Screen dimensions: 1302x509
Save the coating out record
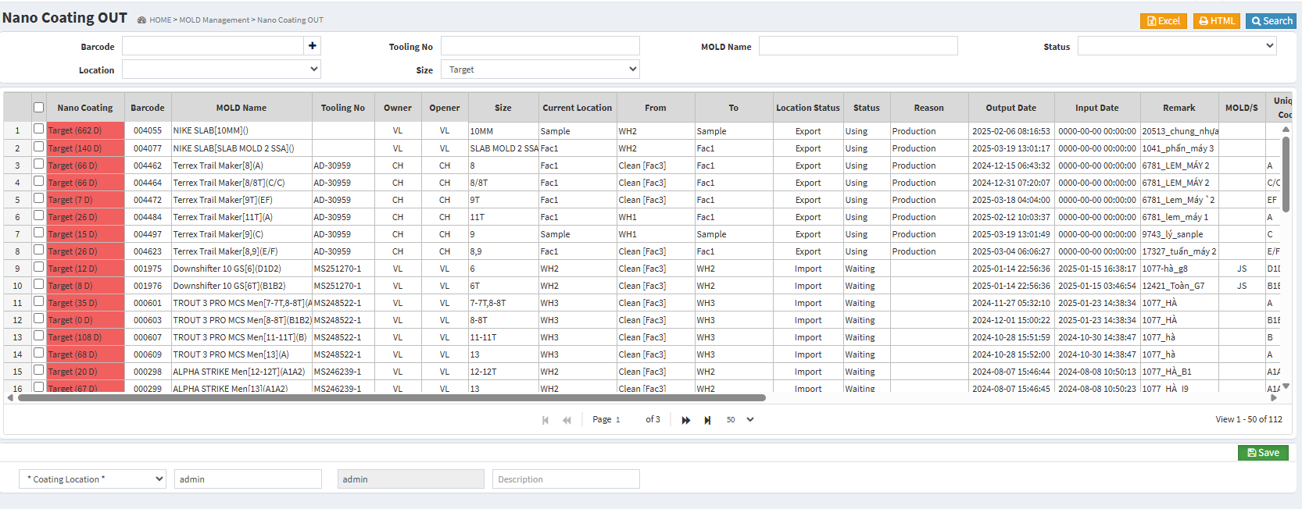[x=1263, y=453]
